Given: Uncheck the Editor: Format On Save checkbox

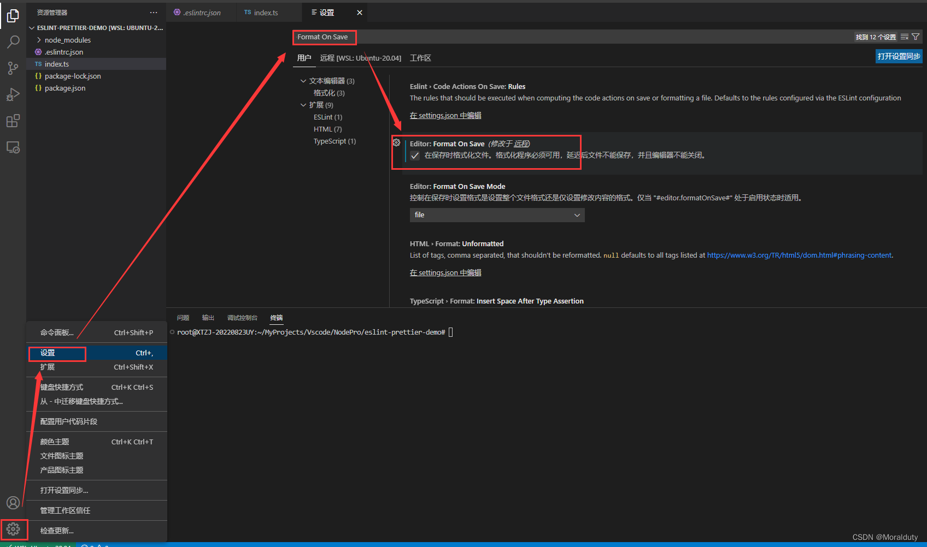Looking at the screenshot, I should click(415, 156).
